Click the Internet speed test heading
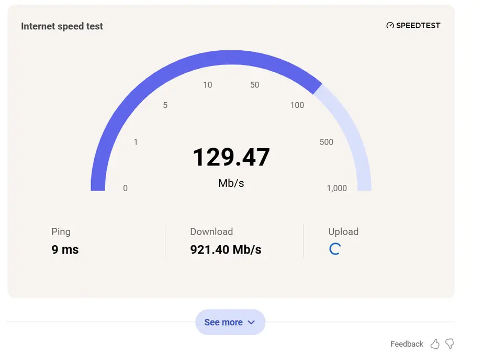The image size is (495, 354). [x=62, y=26]
